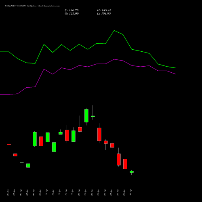
Task: Click the green candlestick for 13 Apr
Action: tap(54, 147)
